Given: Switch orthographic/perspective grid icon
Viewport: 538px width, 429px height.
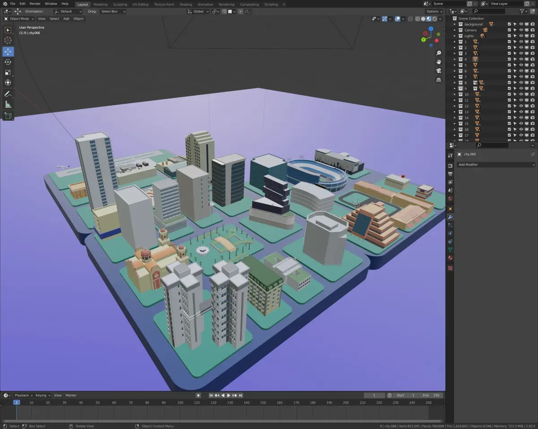Looking at the screenshot, I should (438, 80).
